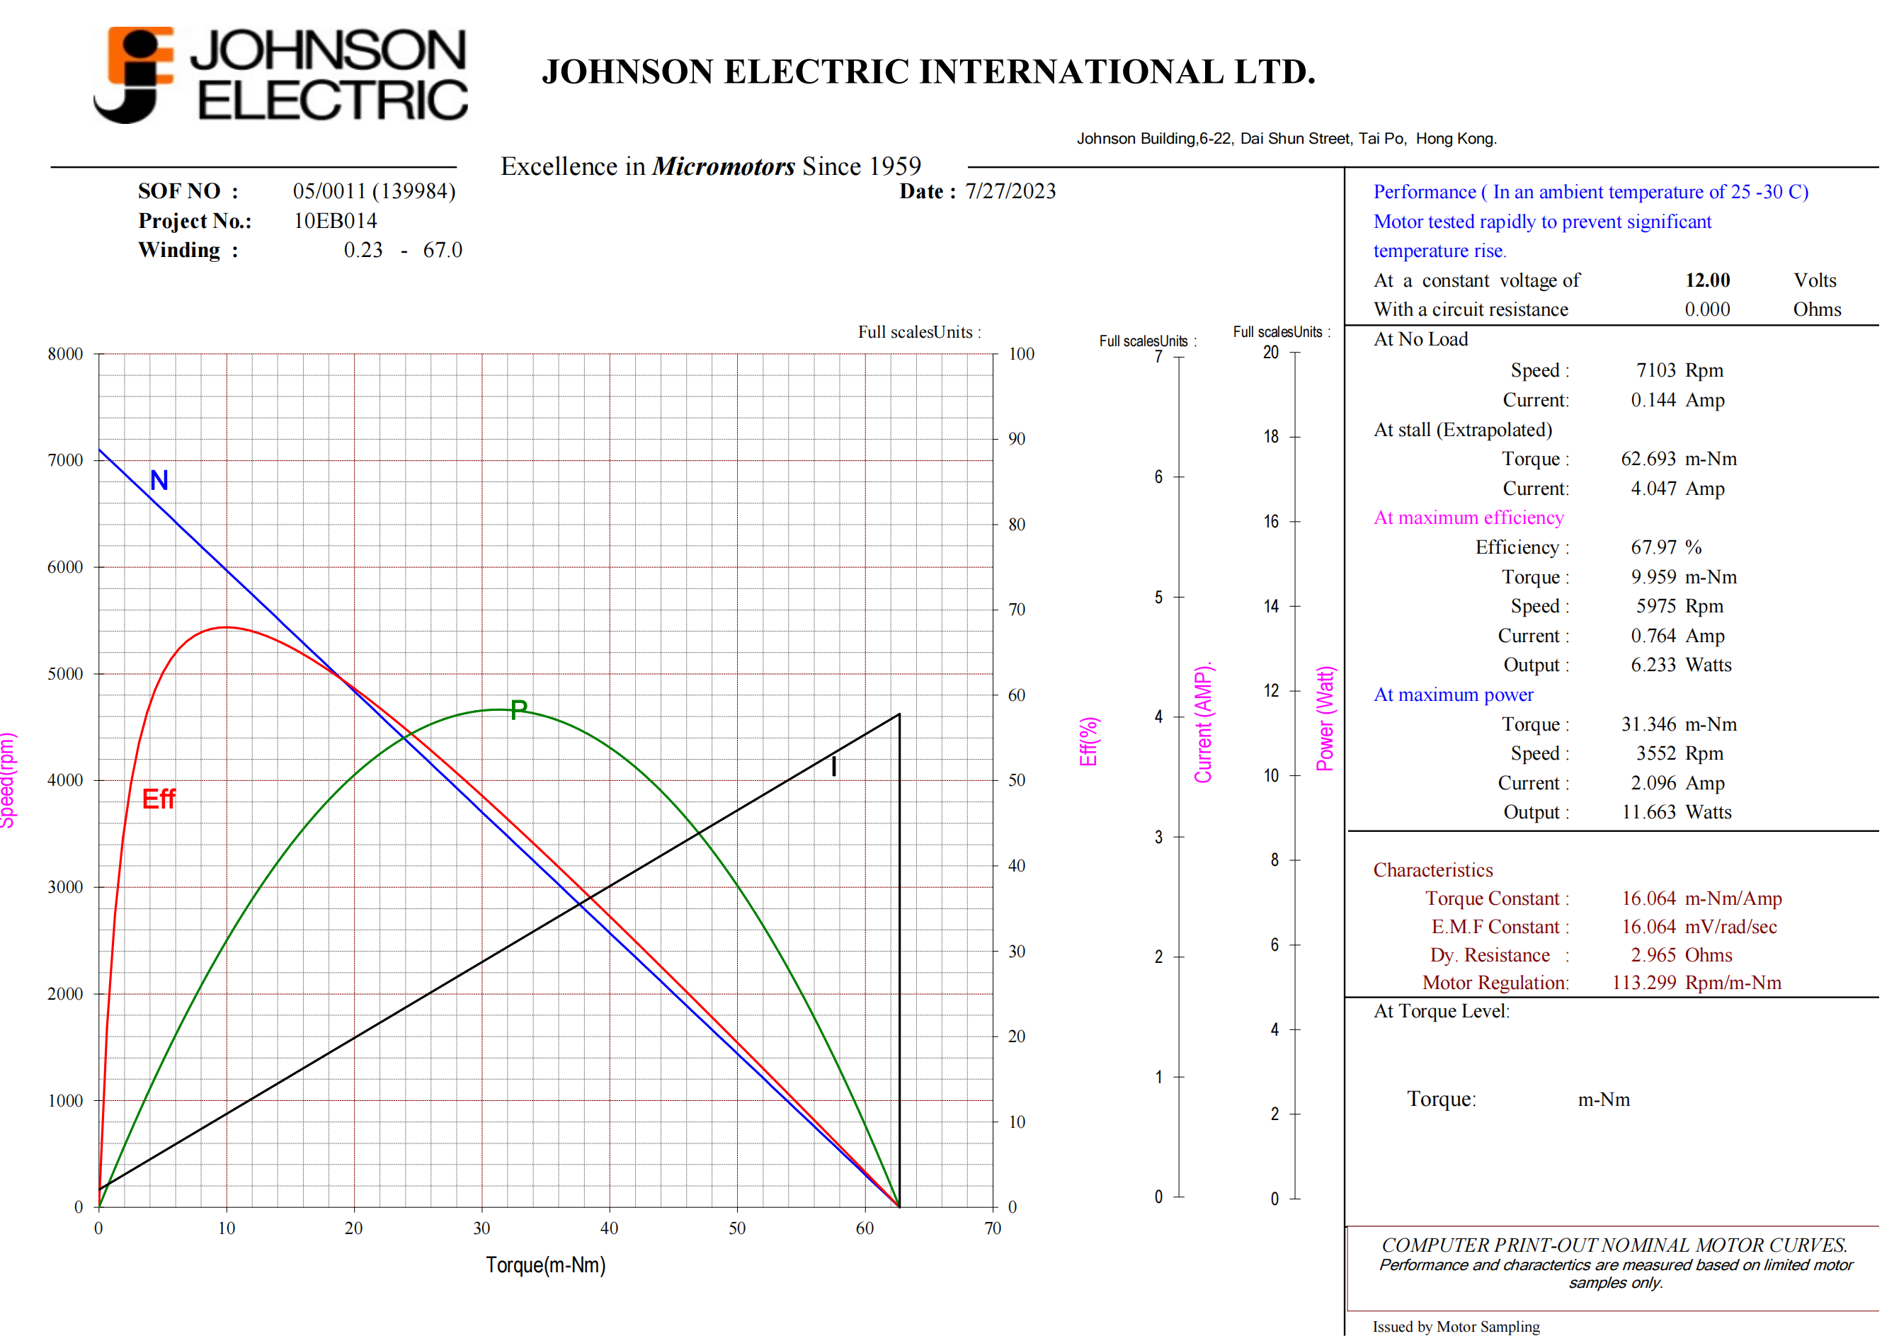Click the max-efficiency torque value "9.959"

point(1653,577)
